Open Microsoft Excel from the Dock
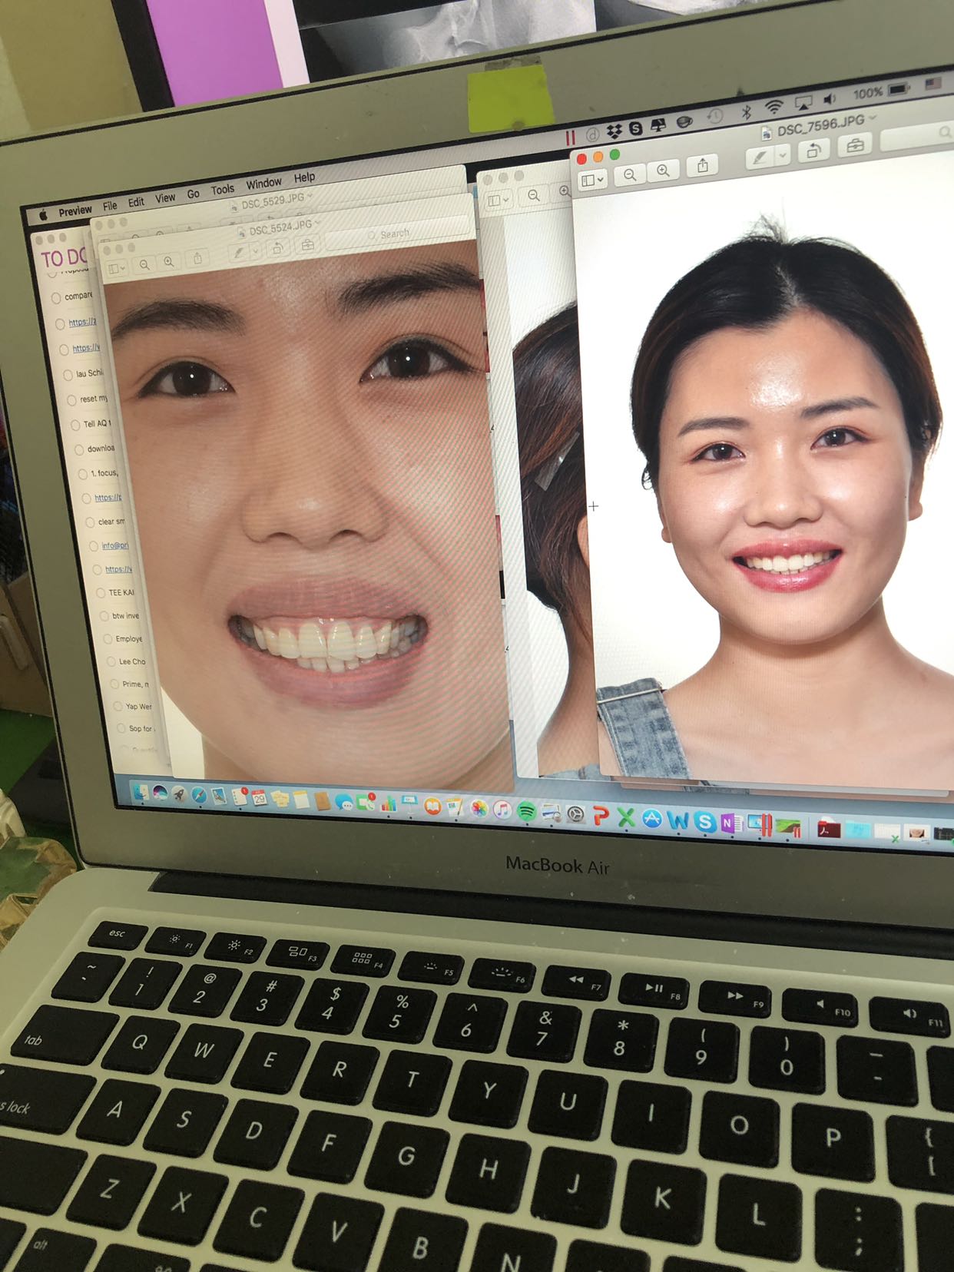Viewport: 954px width, 1272px height. point(626,817)
